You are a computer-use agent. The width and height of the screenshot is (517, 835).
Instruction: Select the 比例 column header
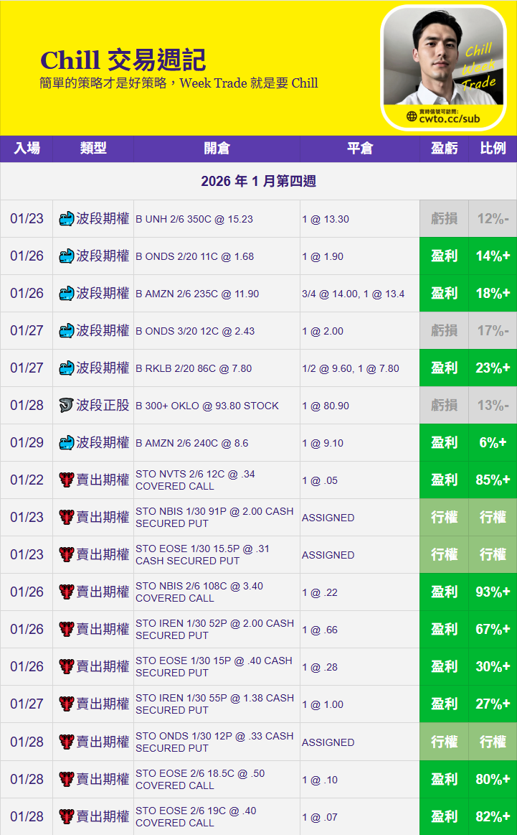point(493,149)
